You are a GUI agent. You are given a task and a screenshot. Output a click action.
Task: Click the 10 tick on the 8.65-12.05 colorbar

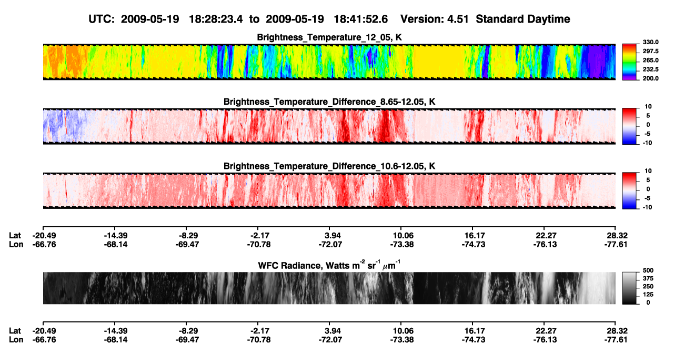point(648,107)
